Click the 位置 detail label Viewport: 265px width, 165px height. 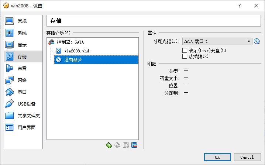coord(174,86)
